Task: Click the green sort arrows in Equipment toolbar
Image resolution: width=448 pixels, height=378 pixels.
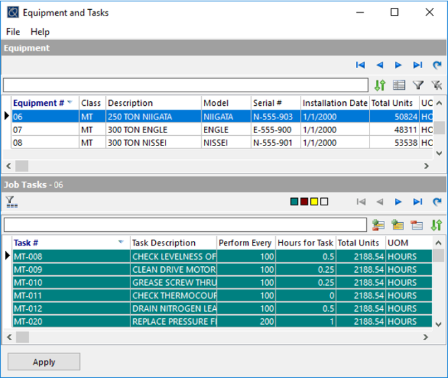Action: [380, 85]
